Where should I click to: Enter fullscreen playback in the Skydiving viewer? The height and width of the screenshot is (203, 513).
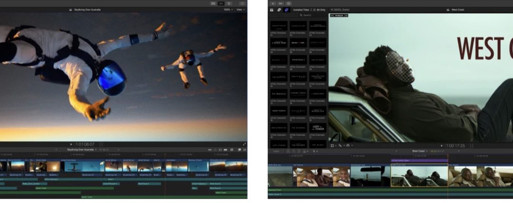pyautogui.click(x=244, y=144)
